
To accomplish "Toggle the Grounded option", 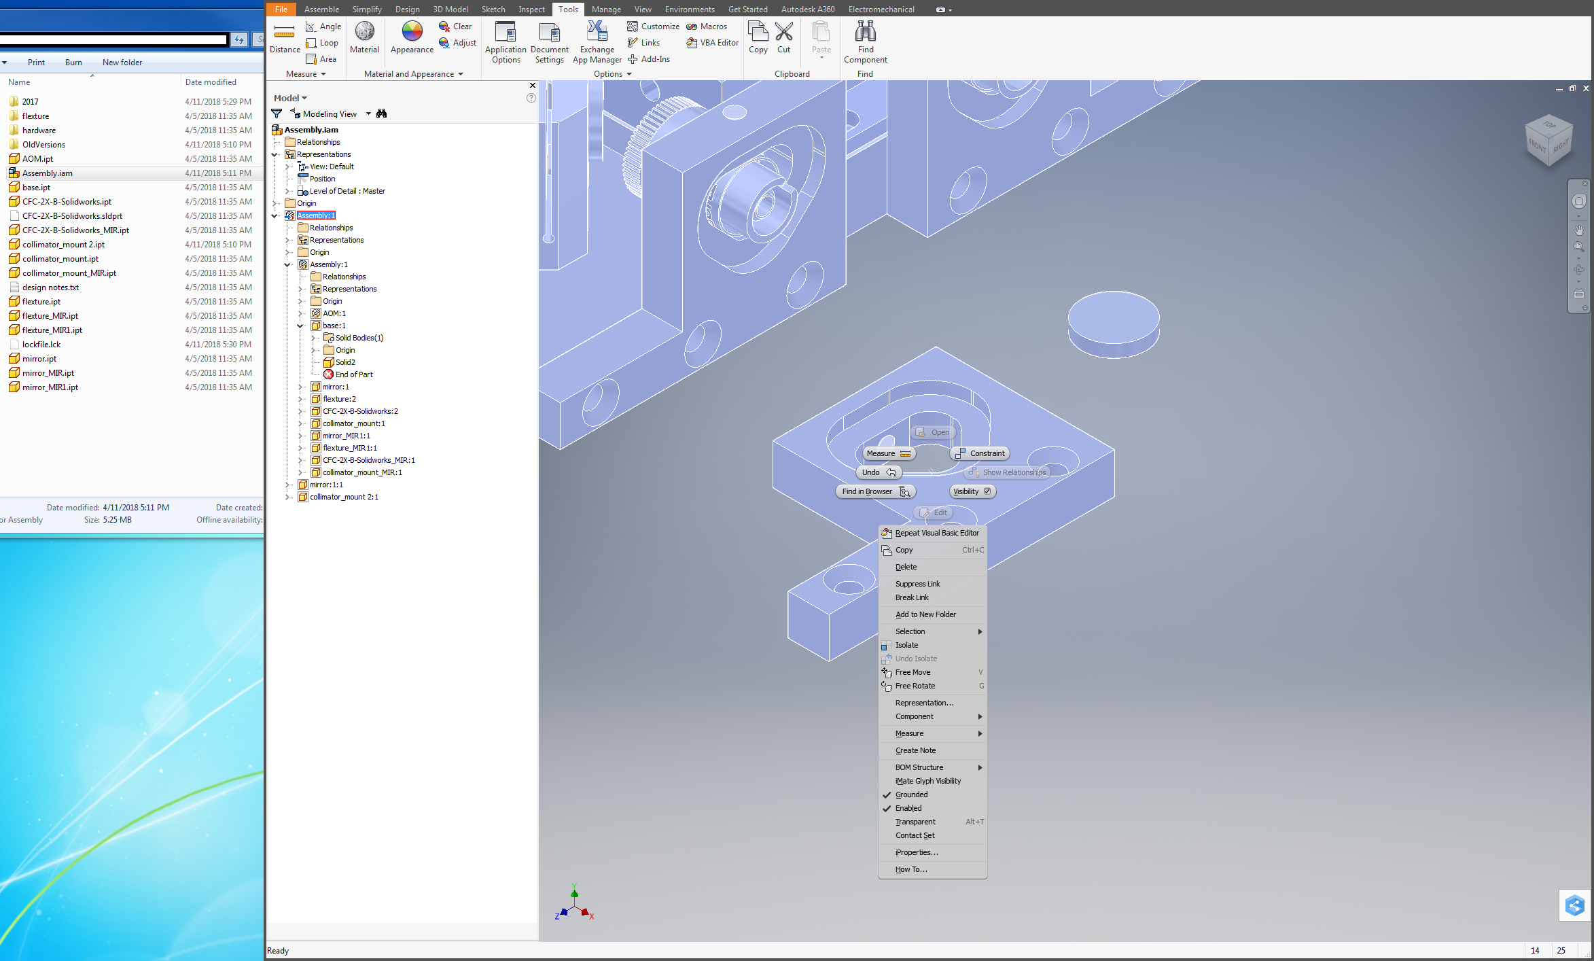I will [x=911, y=794].
